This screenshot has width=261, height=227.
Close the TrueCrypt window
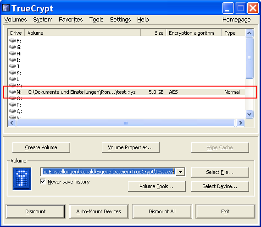tap(253, 8)
